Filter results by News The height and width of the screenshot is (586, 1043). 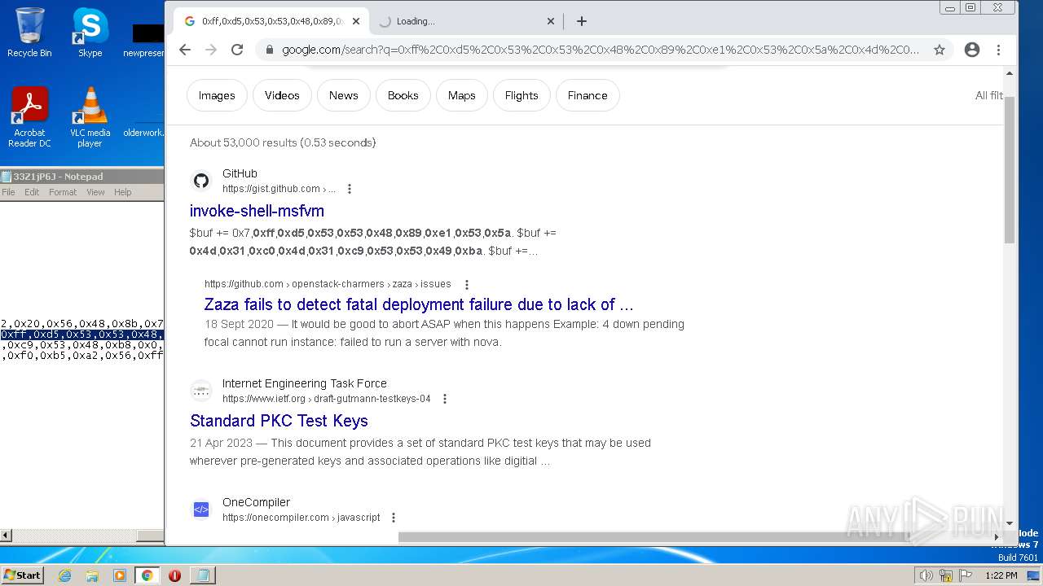(343, 95)
